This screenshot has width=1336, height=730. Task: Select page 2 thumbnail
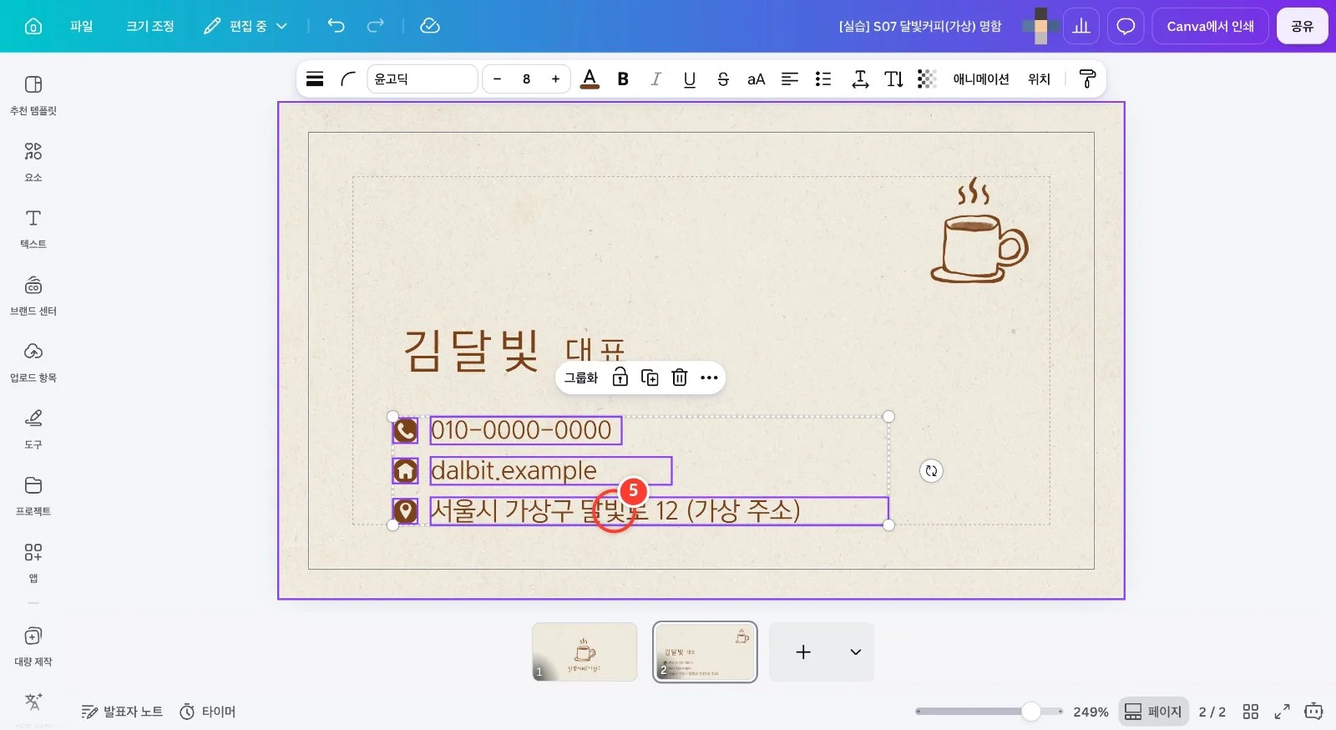coord(705,651)
